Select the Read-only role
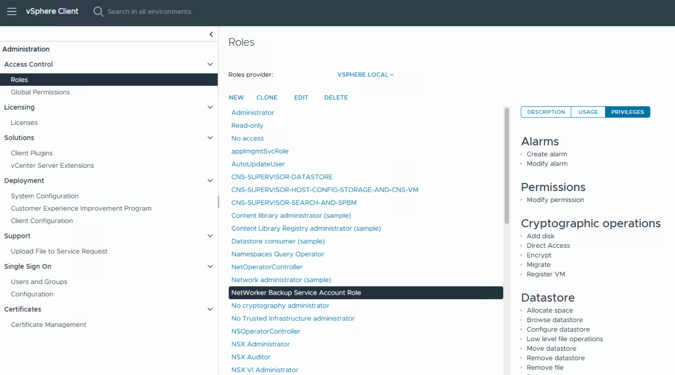 tap(247, 125)
